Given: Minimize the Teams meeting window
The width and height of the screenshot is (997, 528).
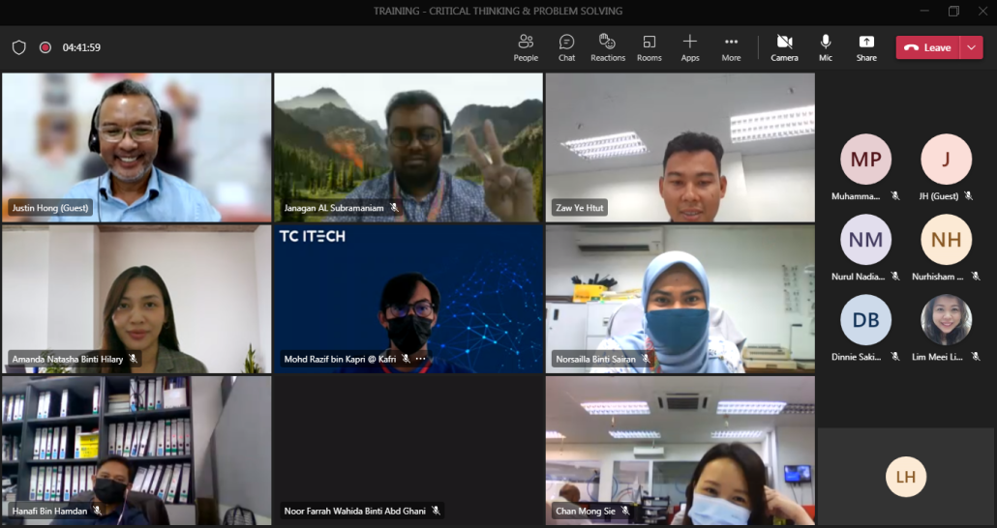Looking at the screenshot, I should 924,11.
